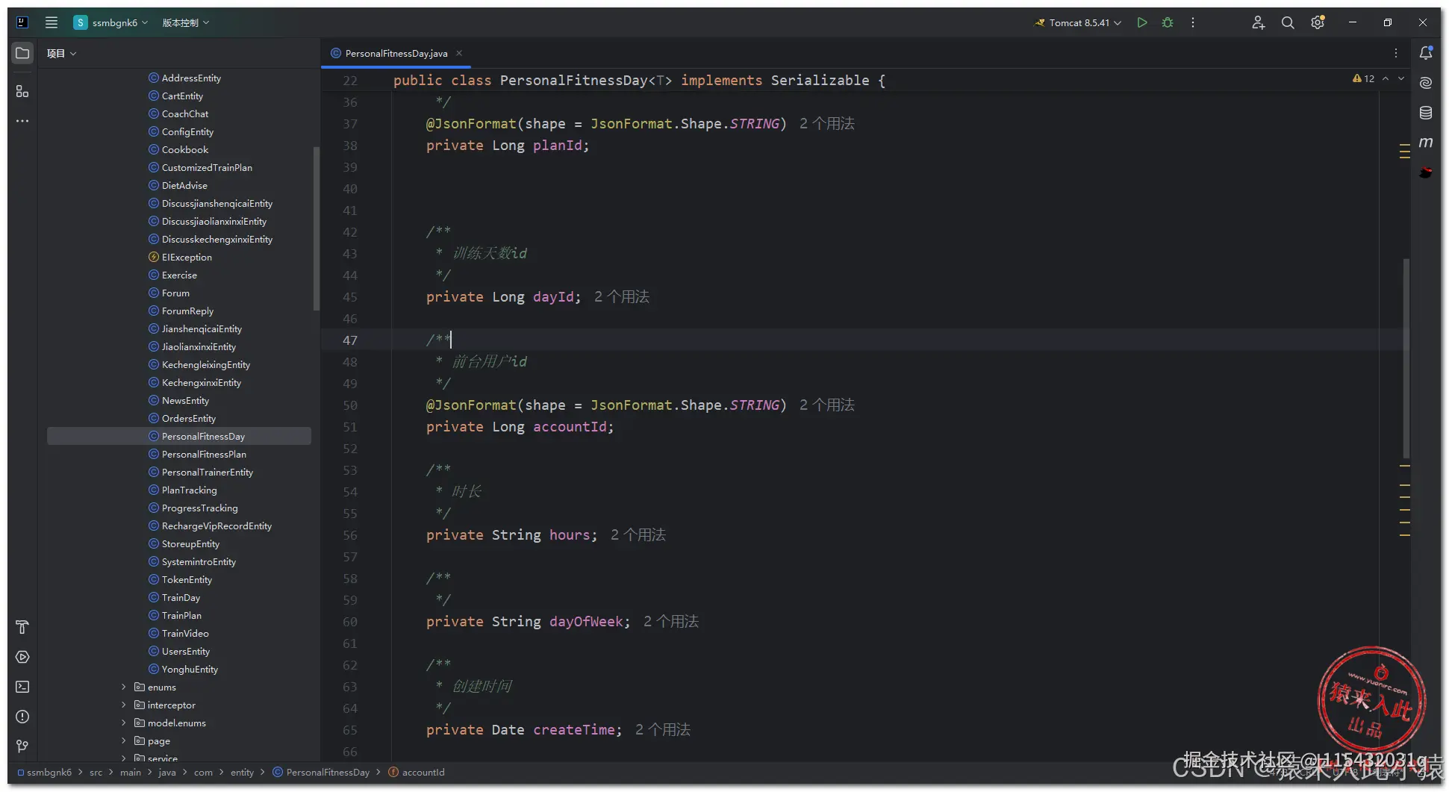Screen dimensions: 1449x792
Task: Expand the enums folder
Action: 123,687
